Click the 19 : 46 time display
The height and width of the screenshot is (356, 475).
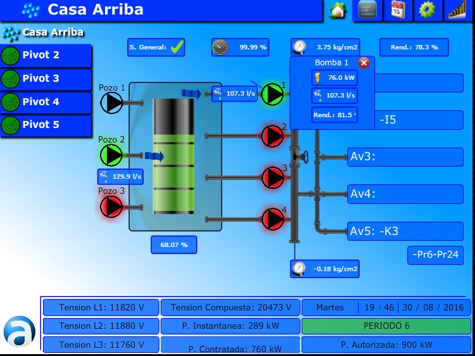pos(379,307)
